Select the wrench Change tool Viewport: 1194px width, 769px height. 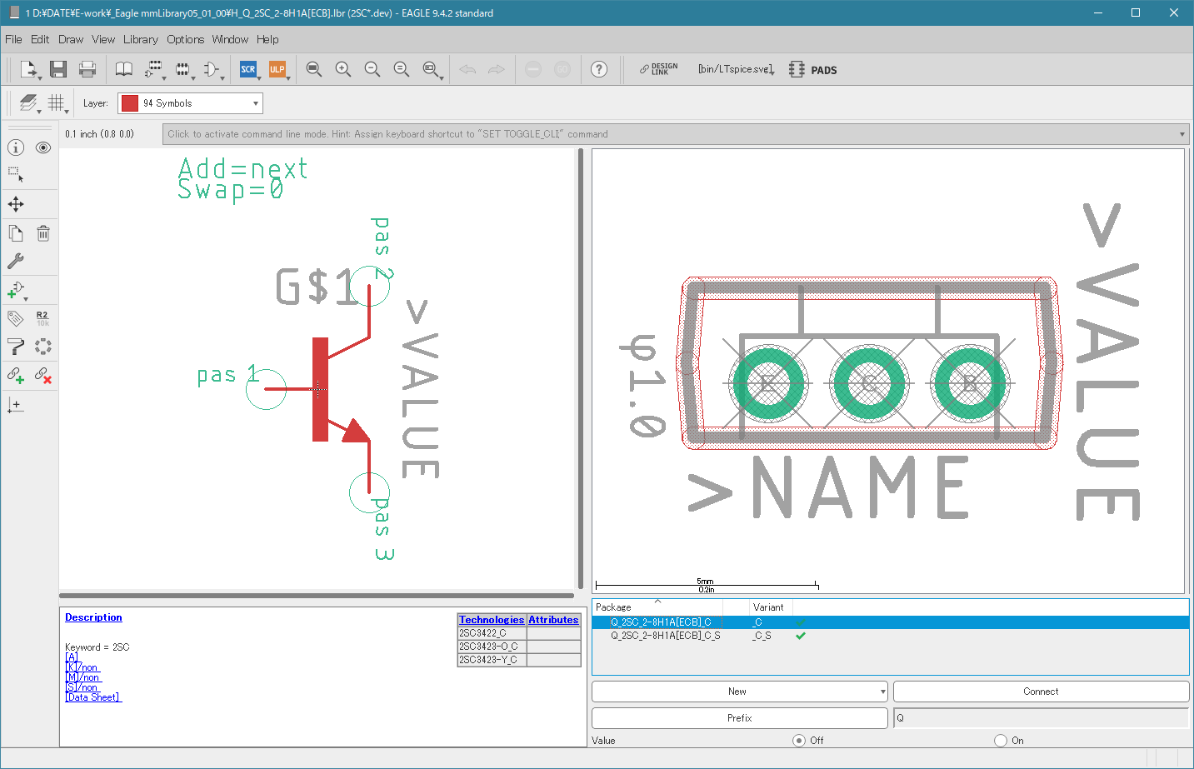click(x=16, y=261)
